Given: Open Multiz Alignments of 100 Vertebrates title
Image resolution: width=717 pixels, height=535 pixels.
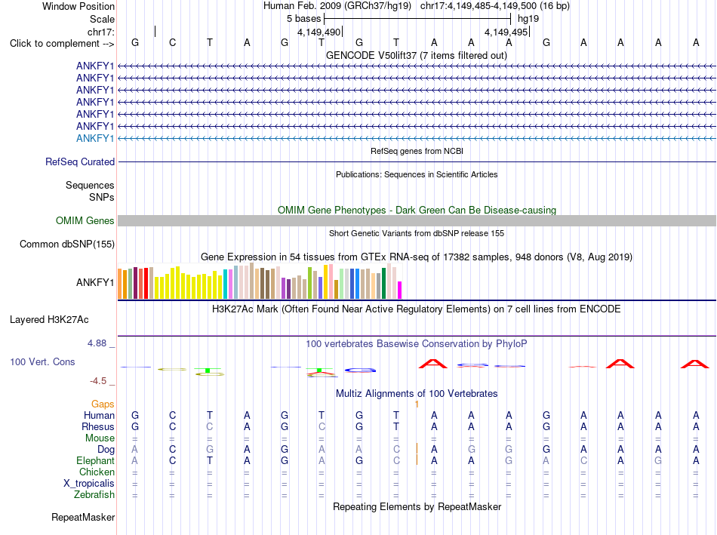Looking at the screenshot, I should 417,394.
